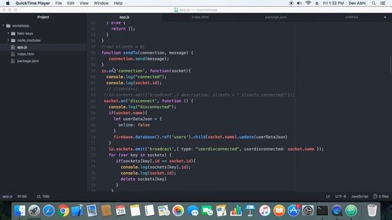Click the date and time Fri 1:32 PM
Viewport: 392px width, 220px height.
[x=333, y=3]
